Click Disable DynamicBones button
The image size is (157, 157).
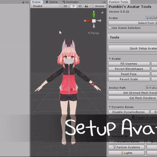coord(129,112)
